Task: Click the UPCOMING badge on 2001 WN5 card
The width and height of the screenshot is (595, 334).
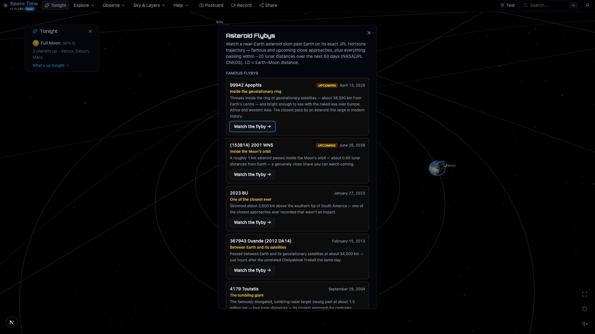Action: [x=326, y=145]
